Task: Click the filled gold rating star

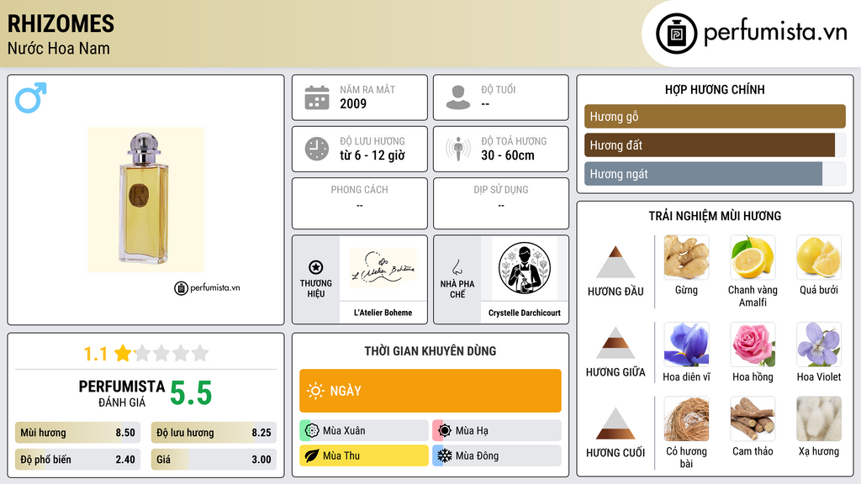Action: click(x=123, y=353)
